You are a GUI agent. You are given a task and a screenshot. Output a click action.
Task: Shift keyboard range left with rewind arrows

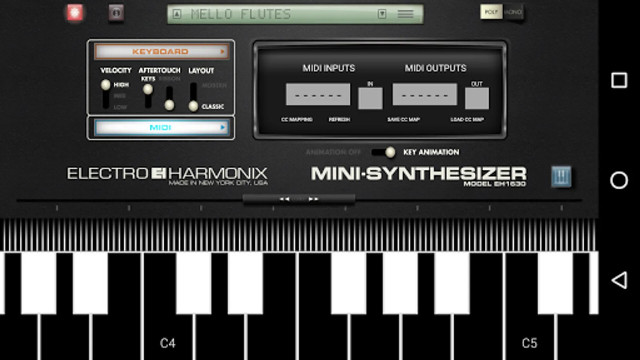pos(284,199)
